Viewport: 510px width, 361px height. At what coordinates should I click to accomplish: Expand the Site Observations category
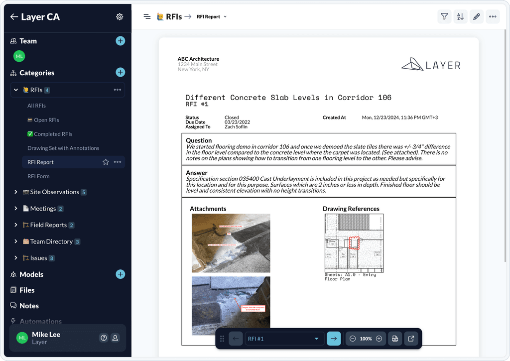(x=15, y=192)
